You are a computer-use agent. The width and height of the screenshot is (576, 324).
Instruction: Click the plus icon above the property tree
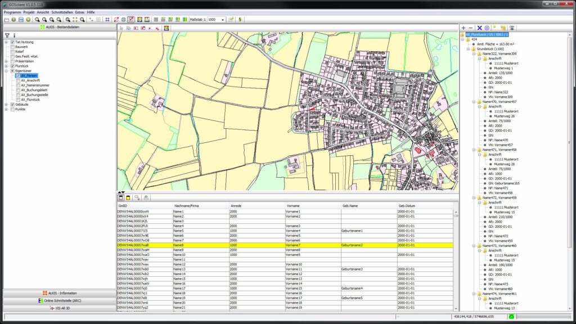(x=463, y=28)
